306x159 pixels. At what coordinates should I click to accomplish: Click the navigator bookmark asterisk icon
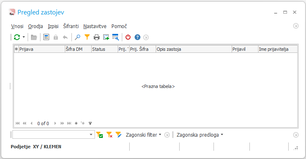click(76, 123)
